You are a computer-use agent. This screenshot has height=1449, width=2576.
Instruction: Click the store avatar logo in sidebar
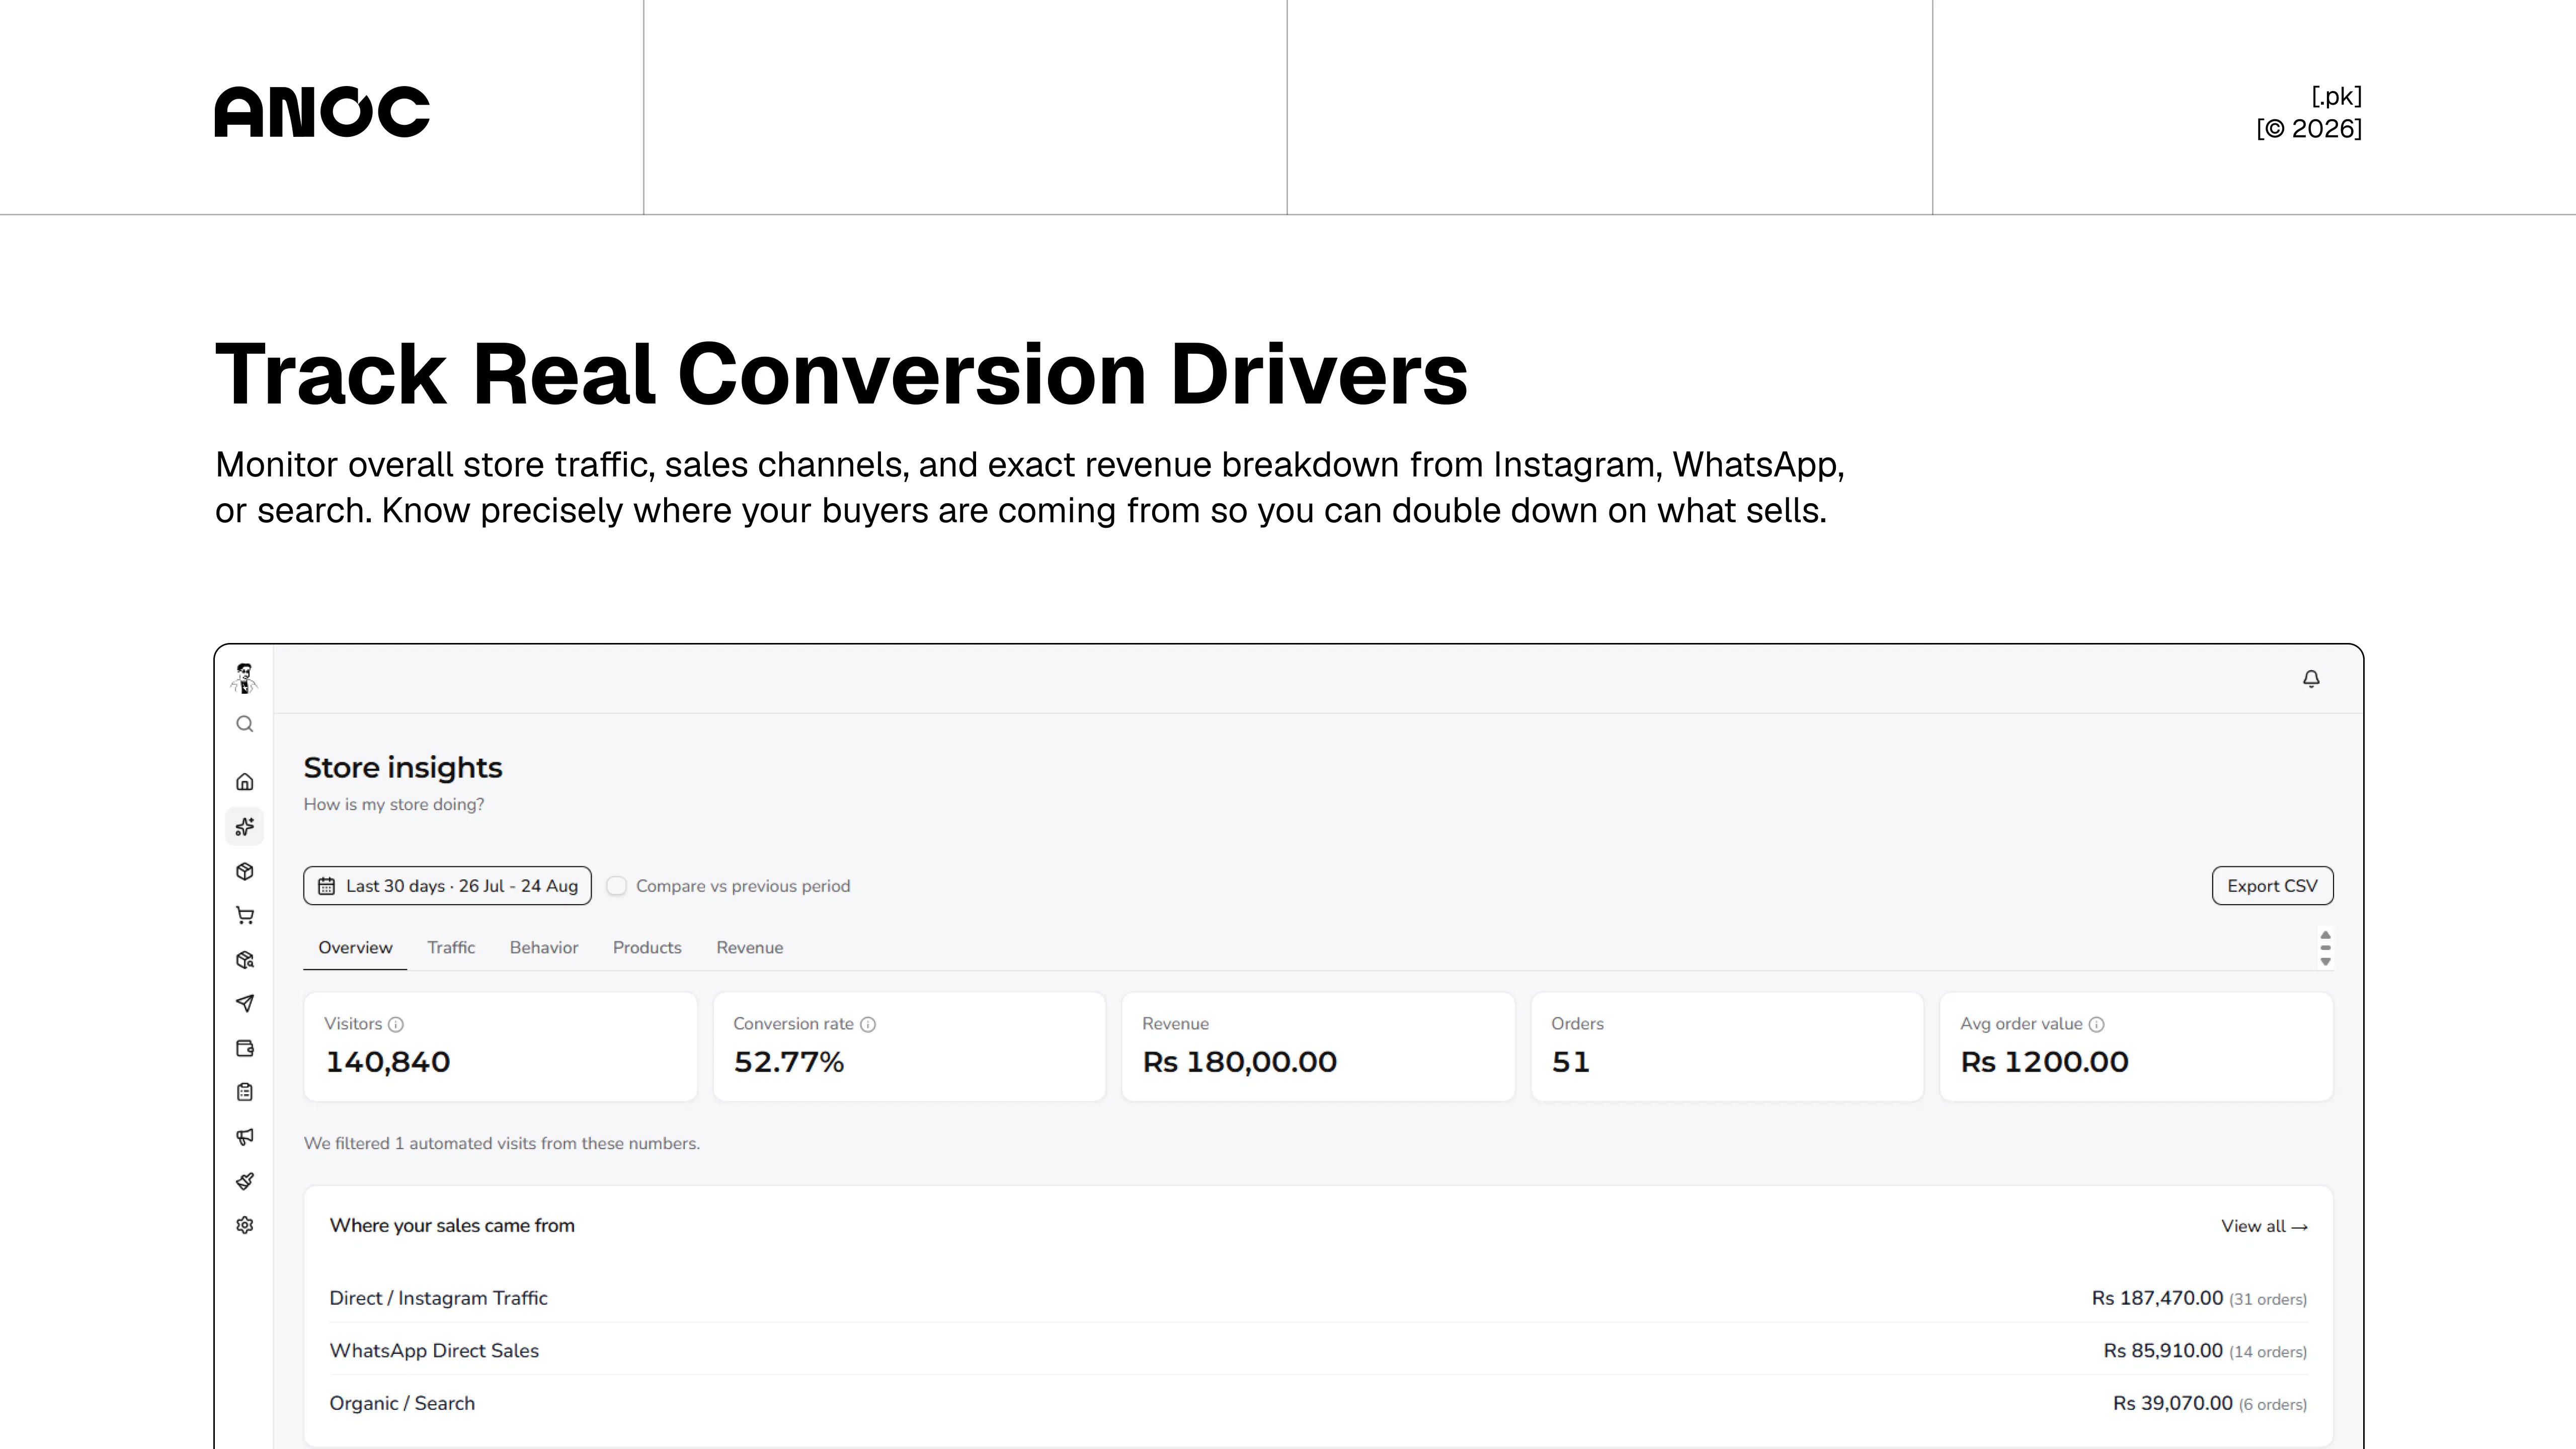[244, 678]
